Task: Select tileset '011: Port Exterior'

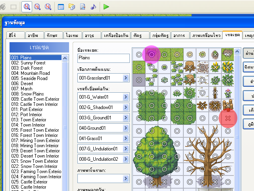Action: pyautogui.click(x=36, y=109)
